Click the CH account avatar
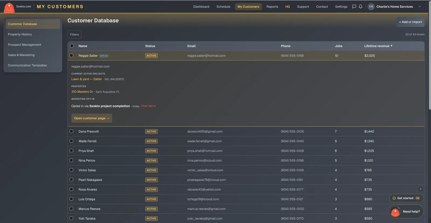The width and height of the screenshot is (431, 223). [371, 7]
